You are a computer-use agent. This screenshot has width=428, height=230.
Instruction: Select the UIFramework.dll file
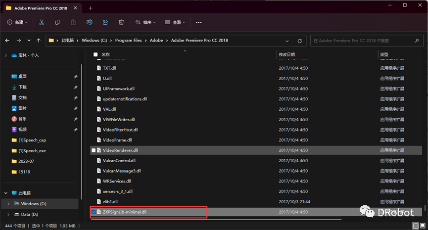click(x=118, y=89)
